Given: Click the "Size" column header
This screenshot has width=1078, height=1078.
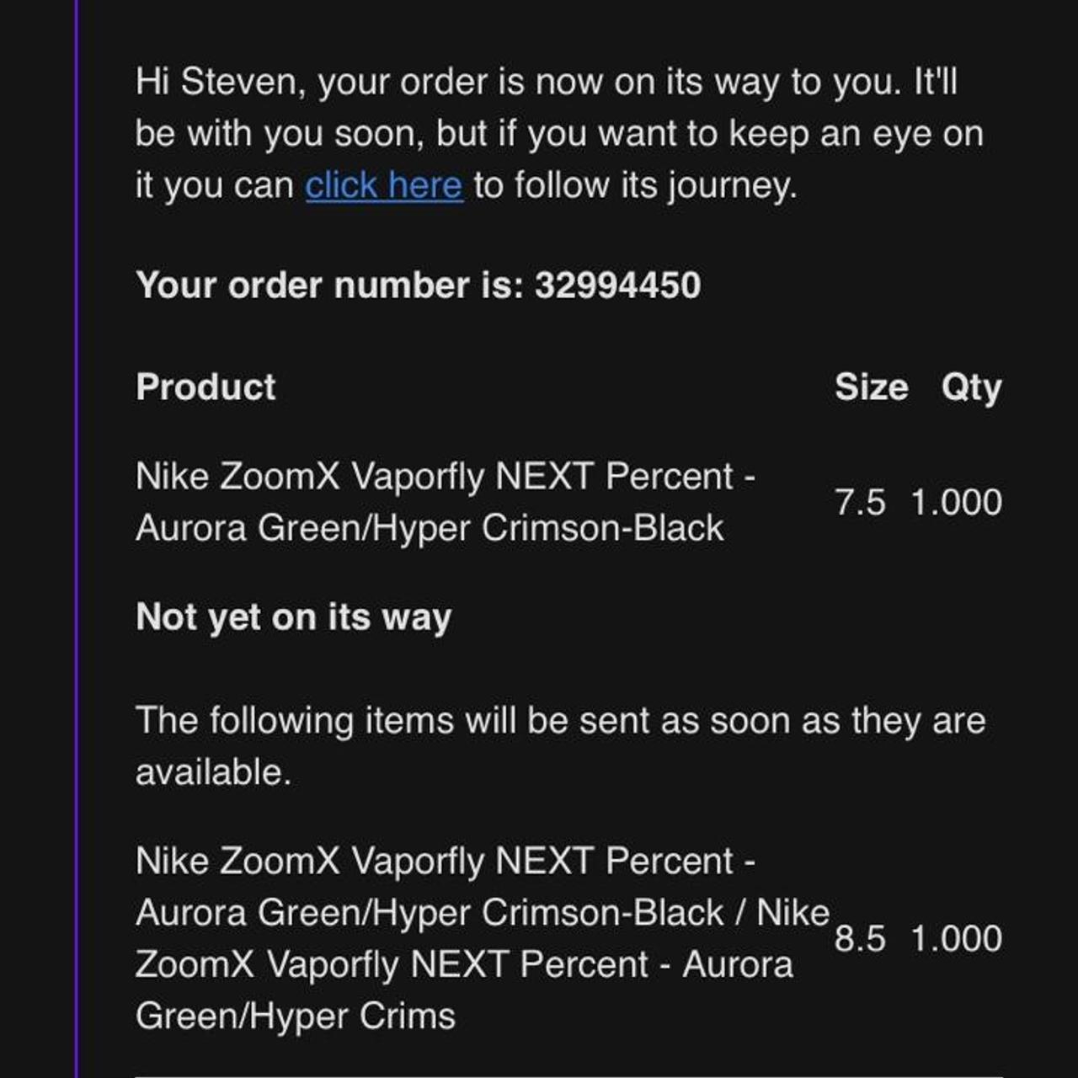Looking at the screenshot, I should pos(871,387).
